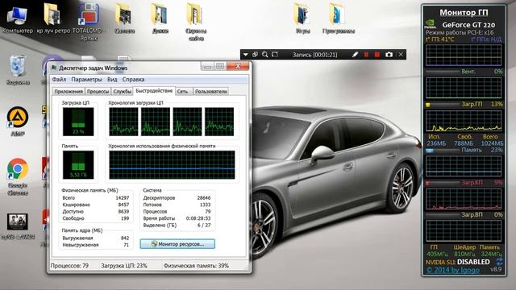Click the Доступно value 8639
Image resolution: width=516 pixels, height=290 pixels.
(123, 212)
